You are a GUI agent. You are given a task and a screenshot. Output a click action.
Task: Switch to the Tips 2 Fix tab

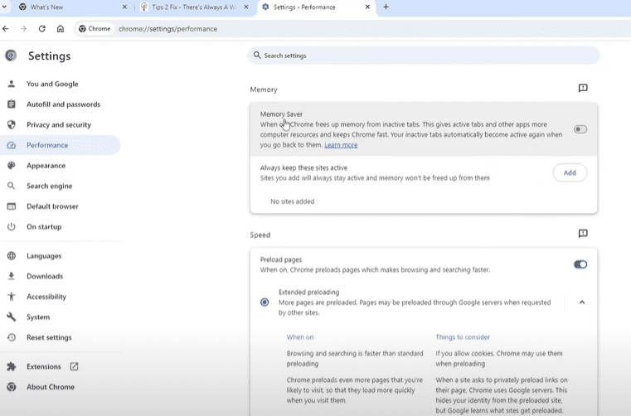click(195, 7)
